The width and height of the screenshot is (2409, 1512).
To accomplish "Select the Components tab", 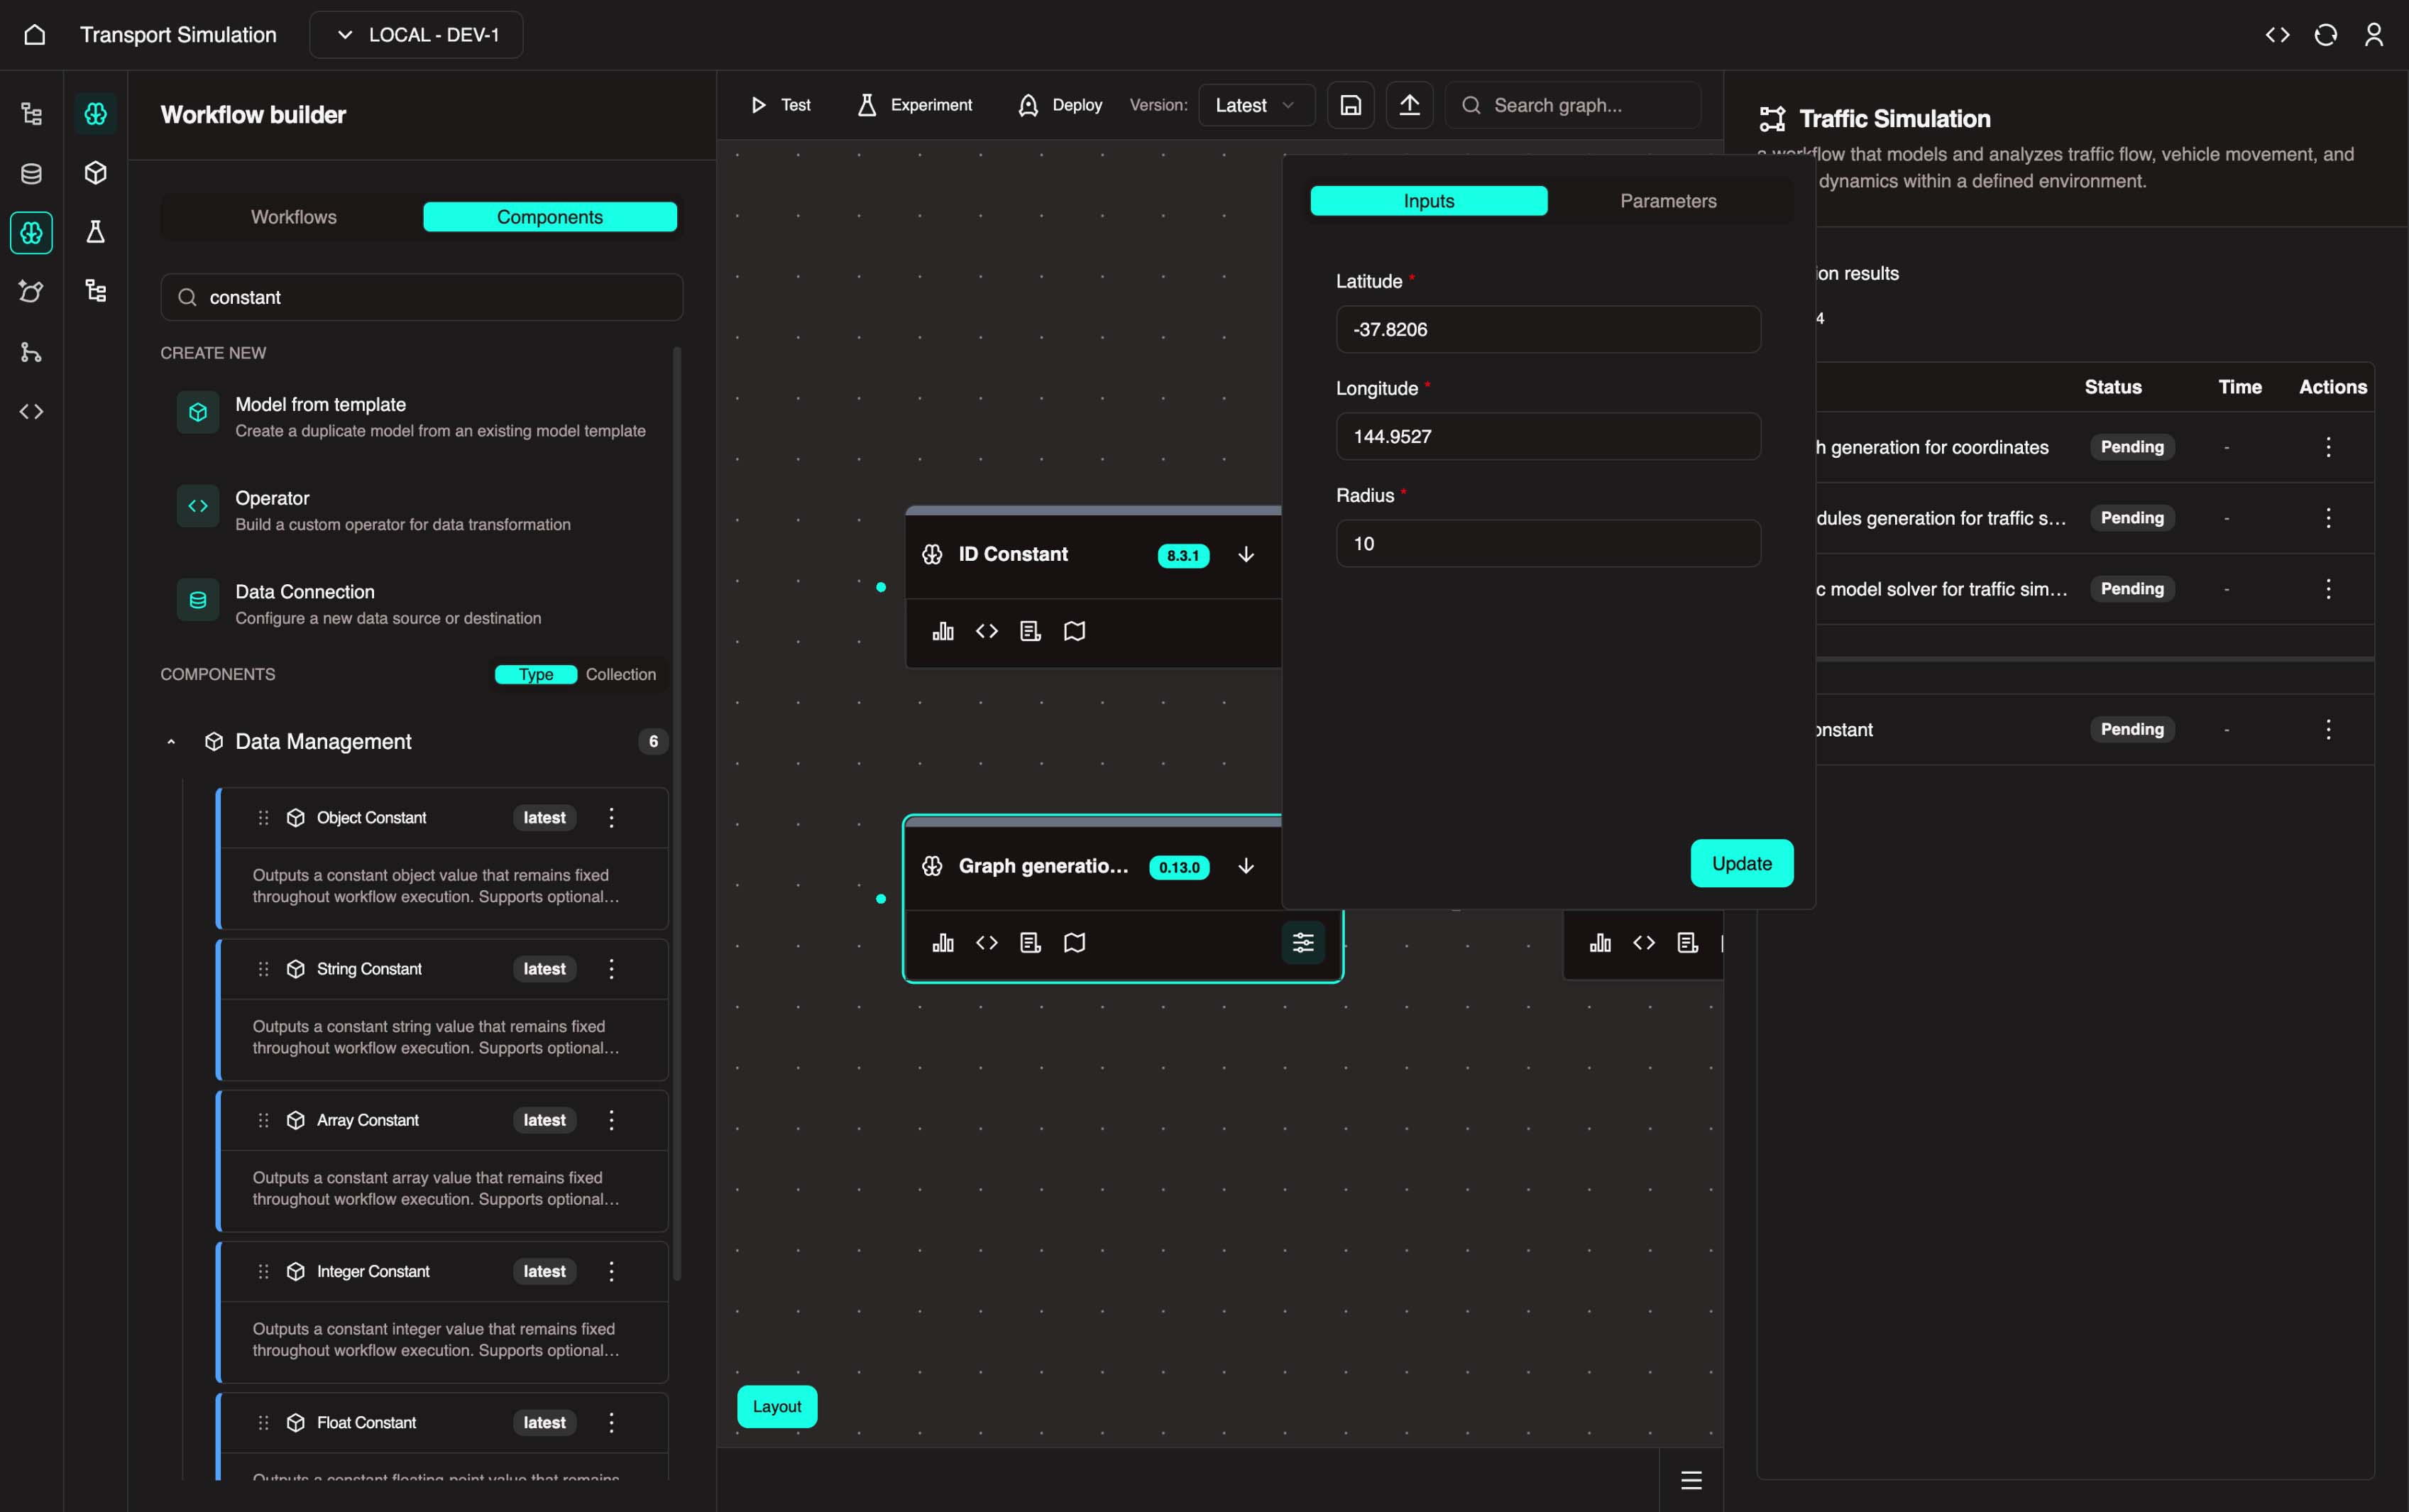I will [550, 217].
